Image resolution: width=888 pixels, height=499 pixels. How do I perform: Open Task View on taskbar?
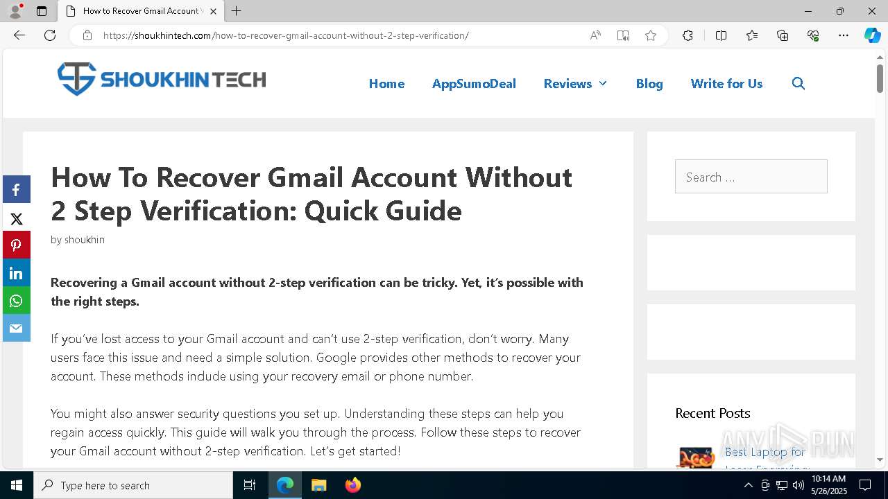(250, 485)
